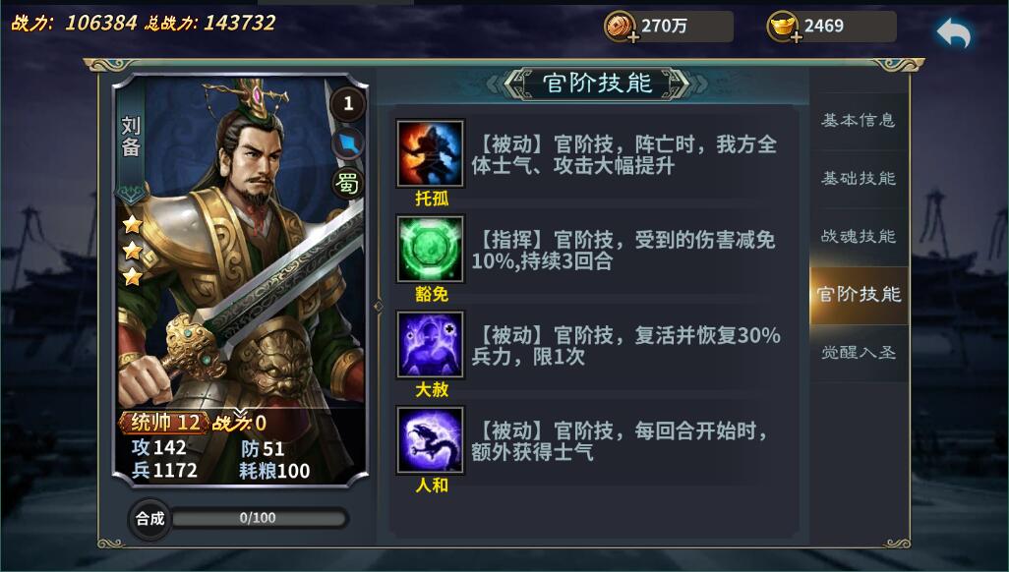This screenshot has height=572, width=1009.
Task: Open the 基础技能 tab
Action: click(859, 178)
